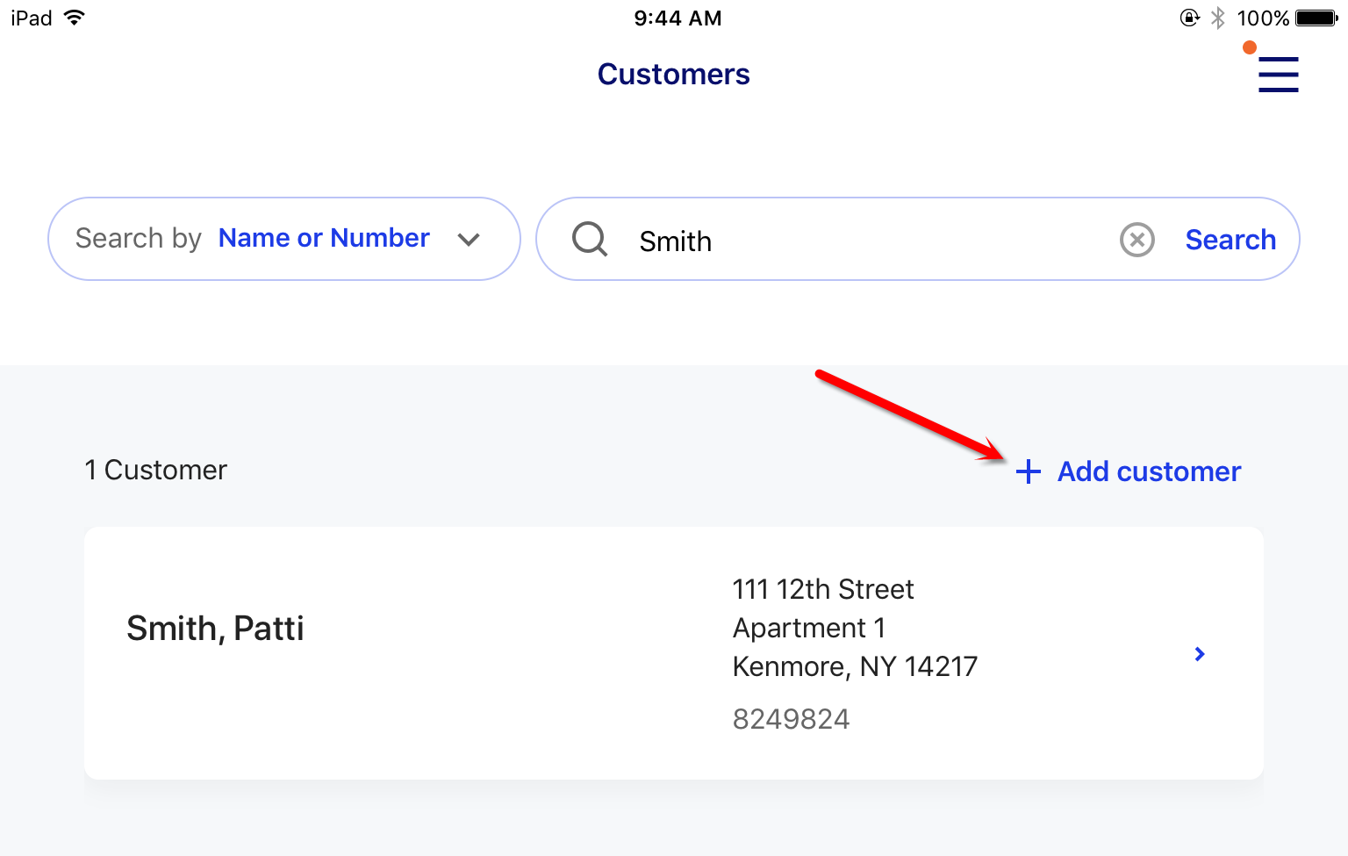Check the Wi-Fi status icon
The height and width of the screenshot is (856, 1348).
coord(75,18)
